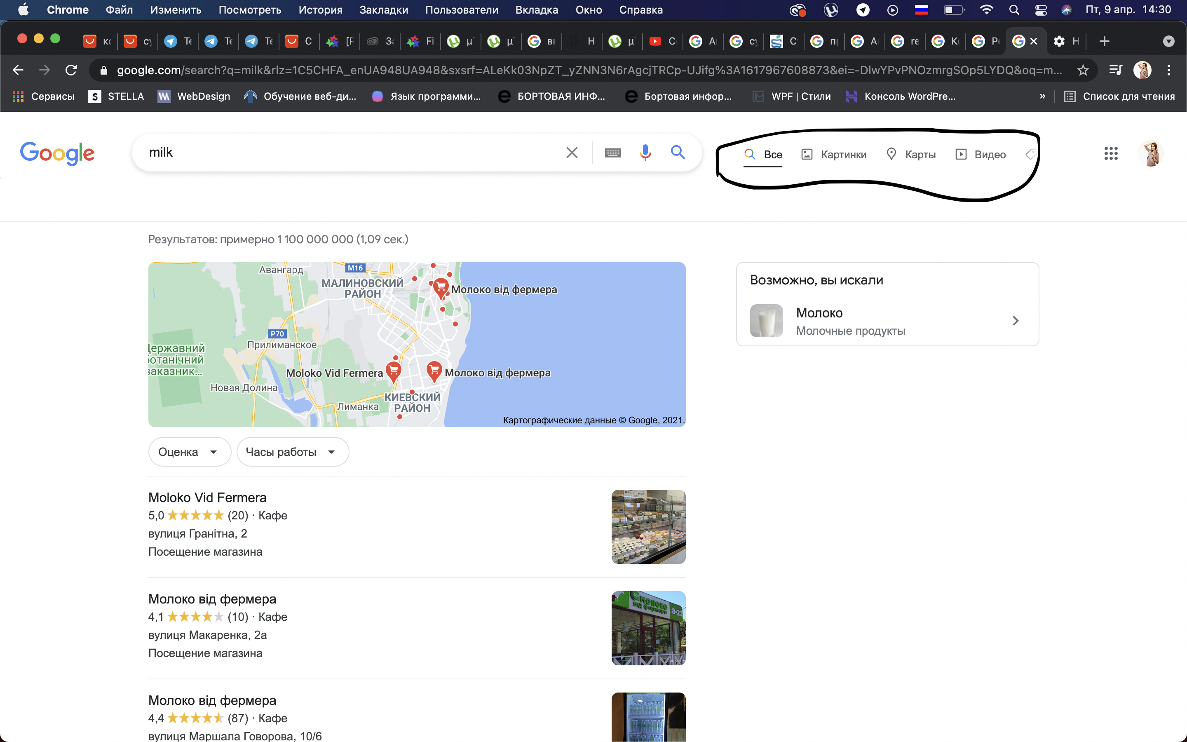Image resolution: width=1187 pixels, height=742 pixels.
Task: Go back to previous page
Action: [x=18, y=70]
